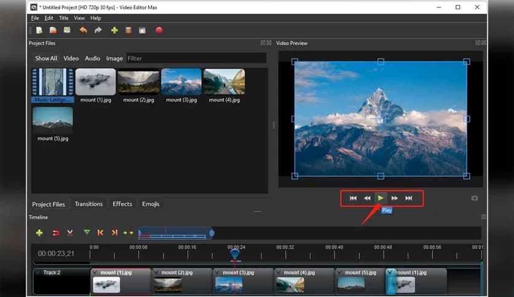Jump to start of video preview
Image resolution: width=514 pixels, height=297 pixels.
coord(353,198)
